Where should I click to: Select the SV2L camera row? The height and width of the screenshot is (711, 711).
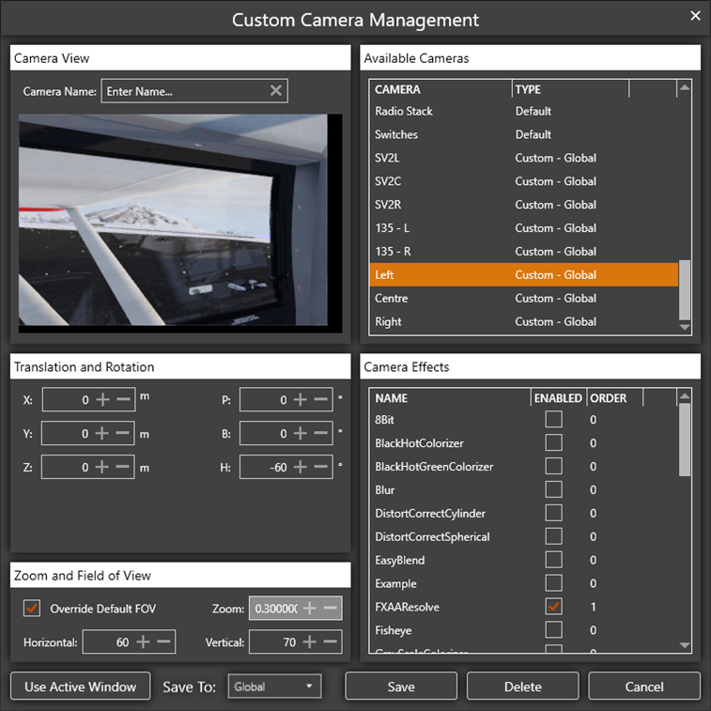[x=524, y=158]
